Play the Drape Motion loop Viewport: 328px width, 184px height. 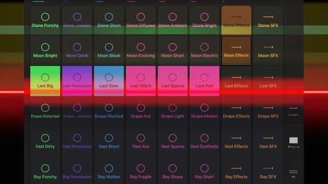(x=204, y=111)
